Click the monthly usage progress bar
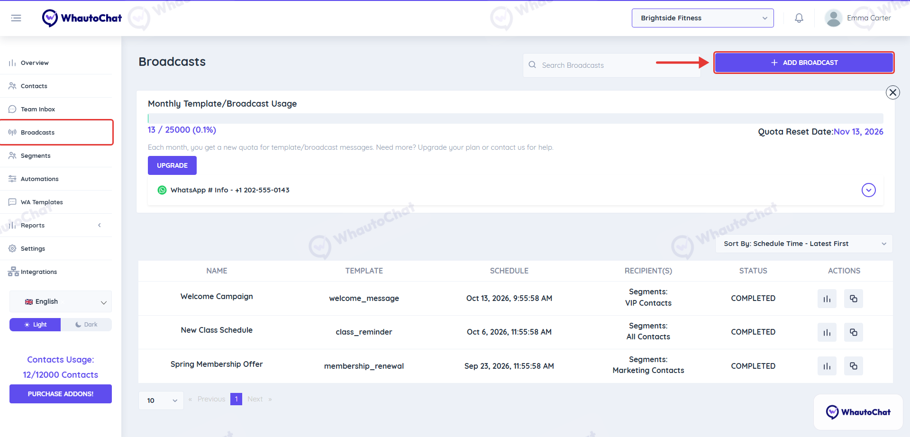 (516, 118)
